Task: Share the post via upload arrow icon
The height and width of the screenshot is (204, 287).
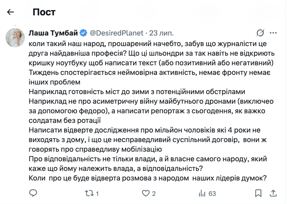Action: 273,193
